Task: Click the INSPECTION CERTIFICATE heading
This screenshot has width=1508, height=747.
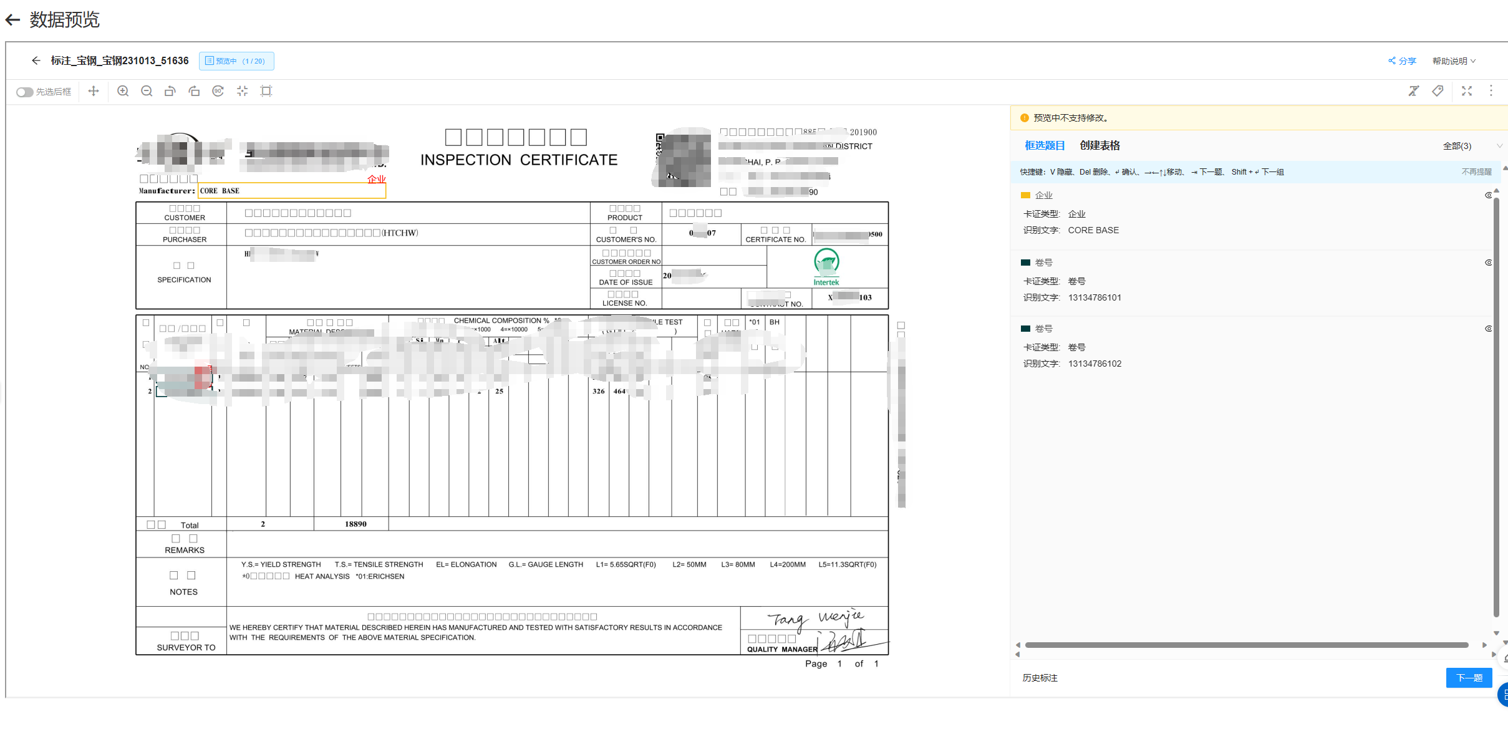Action: tap(519, 160)
